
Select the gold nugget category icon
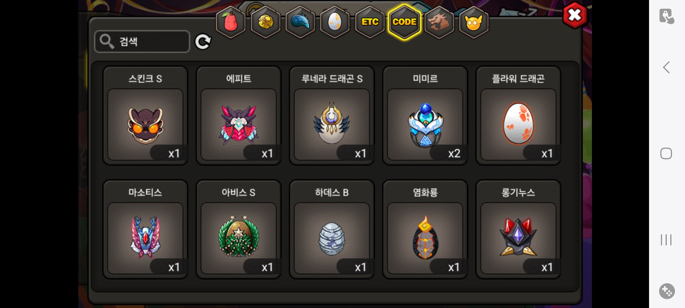pos(265,22)
